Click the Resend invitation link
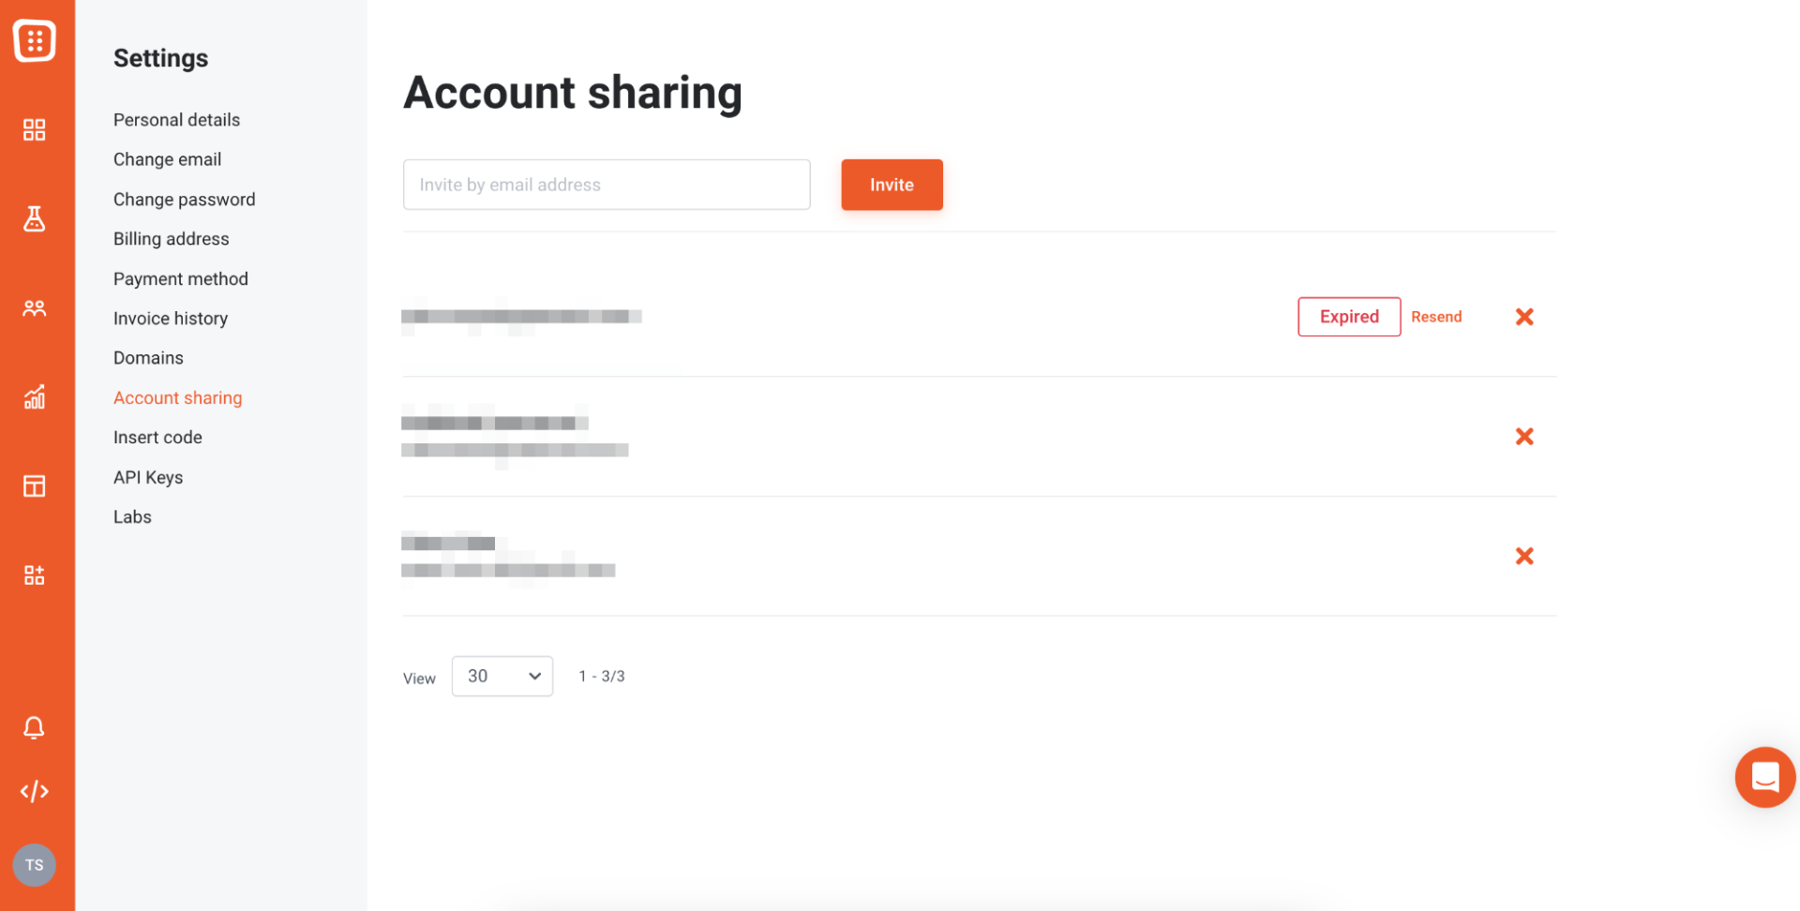 pyautogui.click(x=1436, y=317)
